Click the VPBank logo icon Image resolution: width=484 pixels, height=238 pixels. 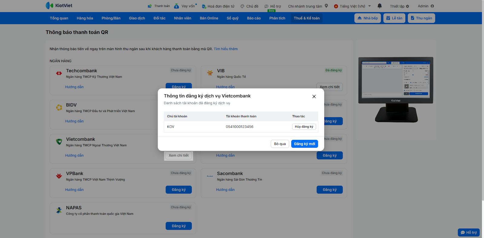[59, 176]
